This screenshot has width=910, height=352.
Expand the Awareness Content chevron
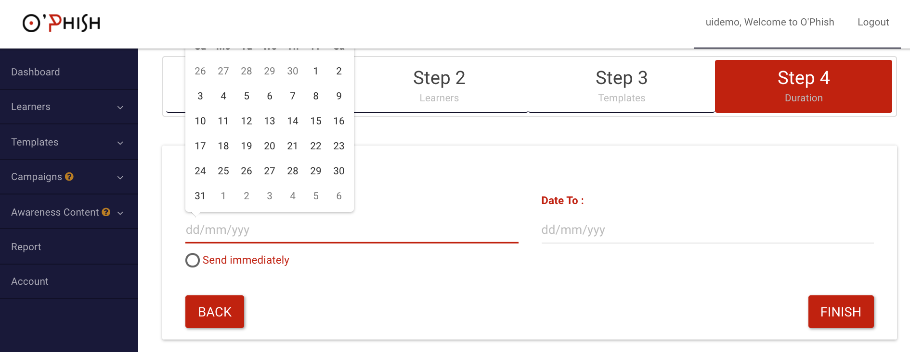[x=120, y=213]
